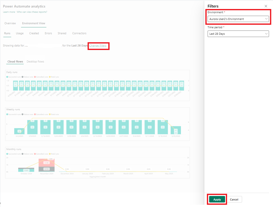The width and height of the screenshot is (273, 207).
Task: Toggle Failure runs legend in Weekly runs chart
Action: (28, 114)
